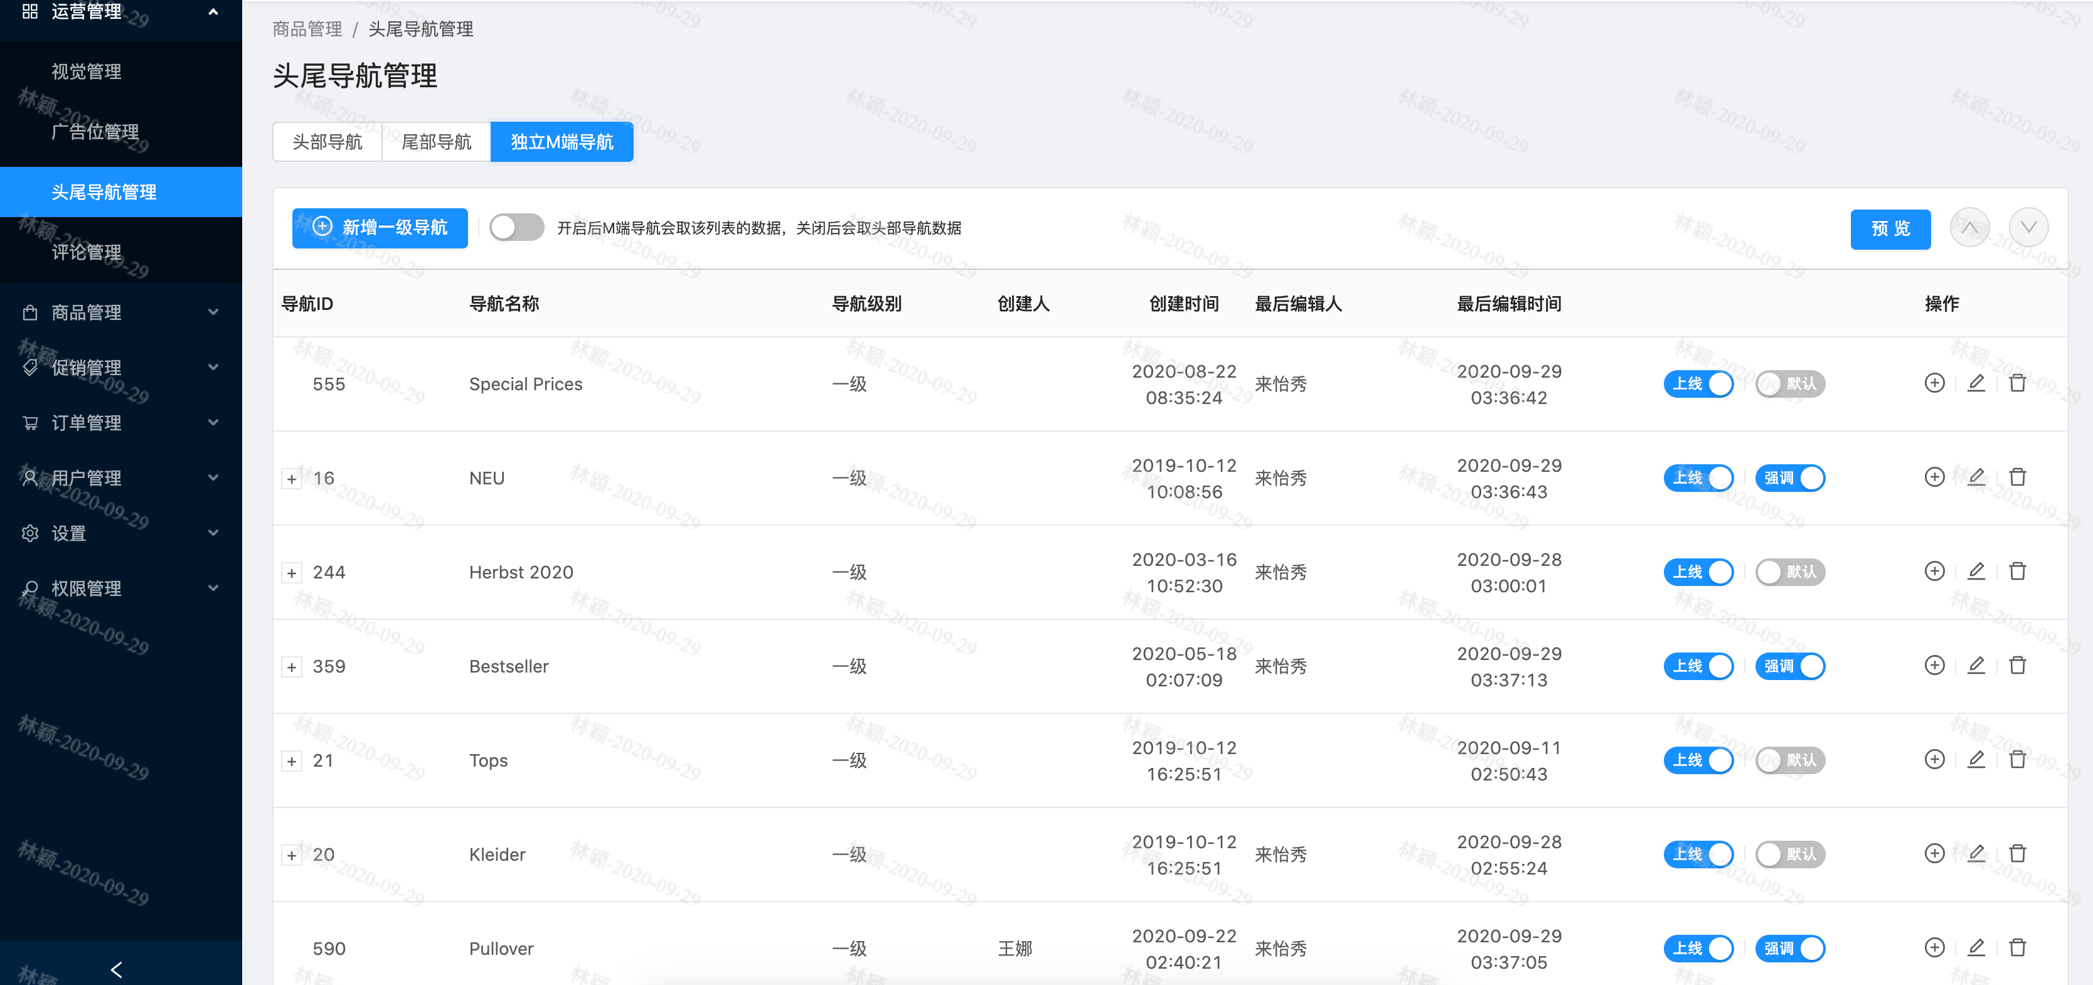The image size is (2093, 985).
Task: Open 评论管理 in the sidebar
Action: click(x=121, y=252)
